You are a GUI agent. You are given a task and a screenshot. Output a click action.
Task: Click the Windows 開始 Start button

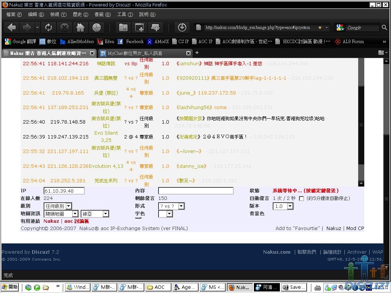[10, 287]
